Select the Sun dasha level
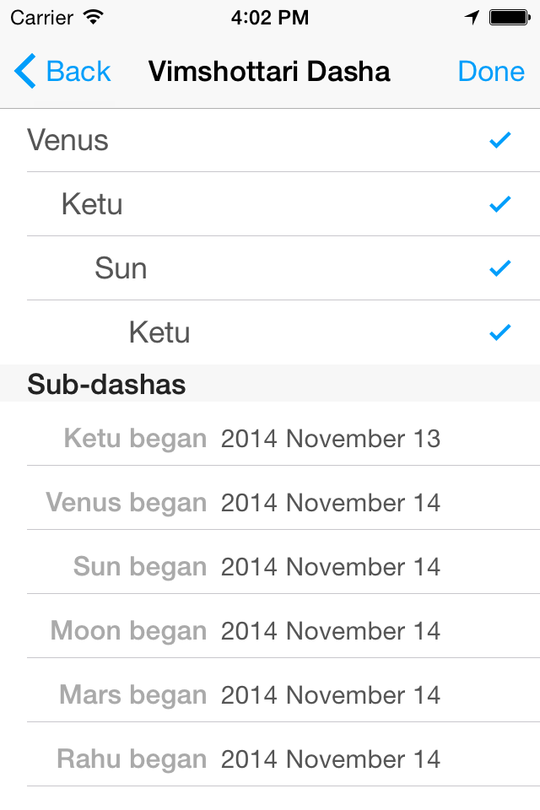The height and width of the screenshot is (810, 540). 270,268
